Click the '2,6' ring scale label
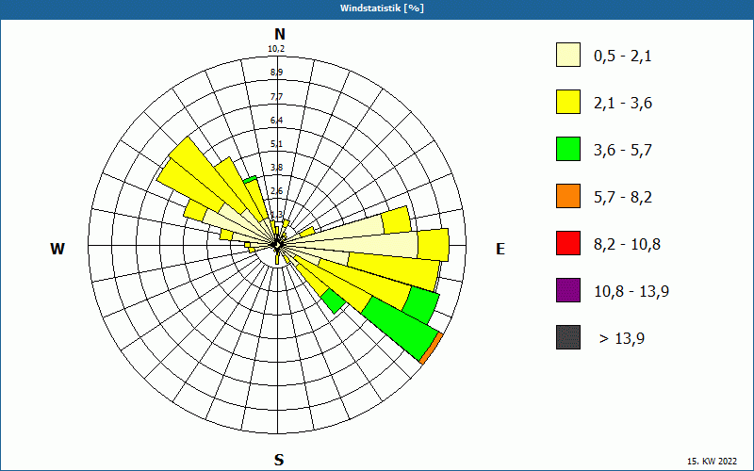Image resolution: width=754 pixels, height=471 pixels. pos(276,191)
